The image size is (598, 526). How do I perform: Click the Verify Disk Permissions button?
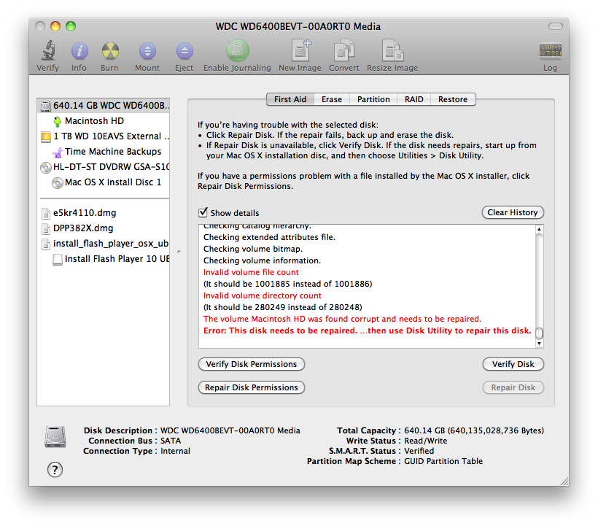[x=252, y=364]
